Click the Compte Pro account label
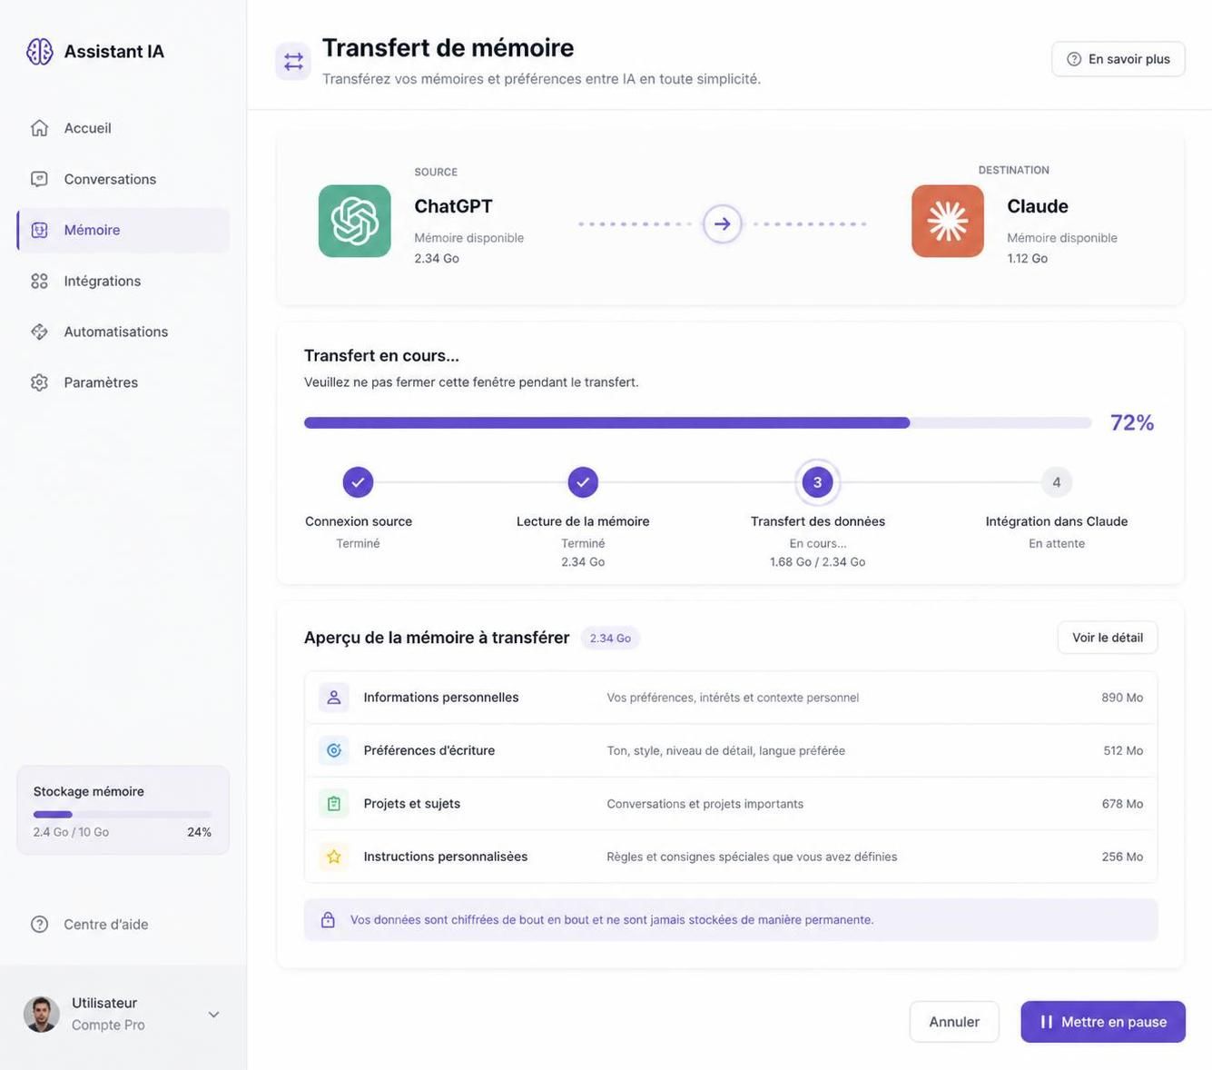The width and height of the screenshot is (1212, 1070). [108, 1025]
